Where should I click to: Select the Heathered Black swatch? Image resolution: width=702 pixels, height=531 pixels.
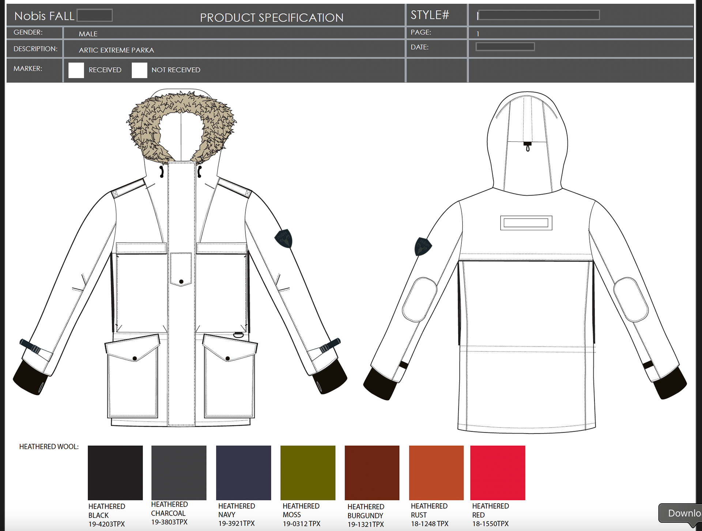click(115, 473)
